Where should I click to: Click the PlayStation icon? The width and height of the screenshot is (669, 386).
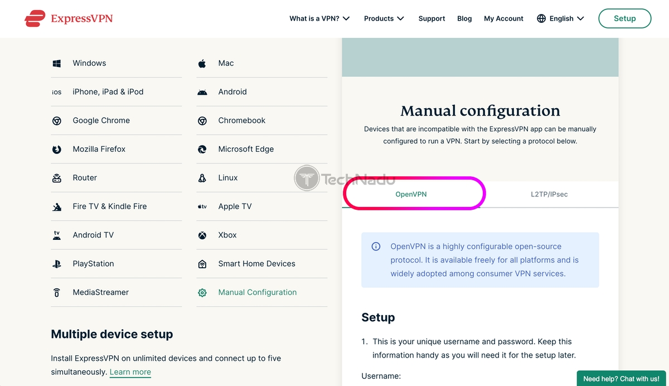point(57,264)
